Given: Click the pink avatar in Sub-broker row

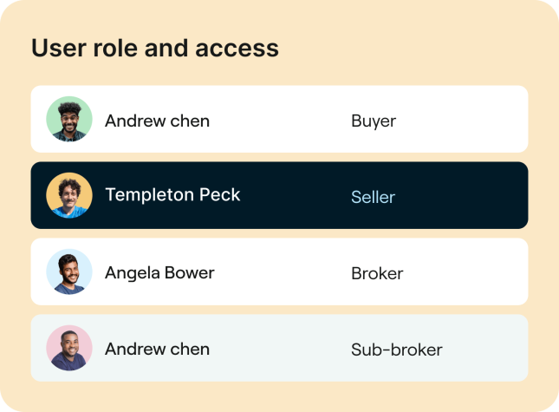Looking at the screenshot, I should click(69, 348).
